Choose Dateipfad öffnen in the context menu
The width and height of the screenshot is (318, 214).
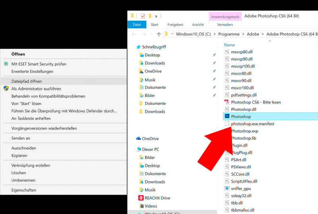click(64, 81)
